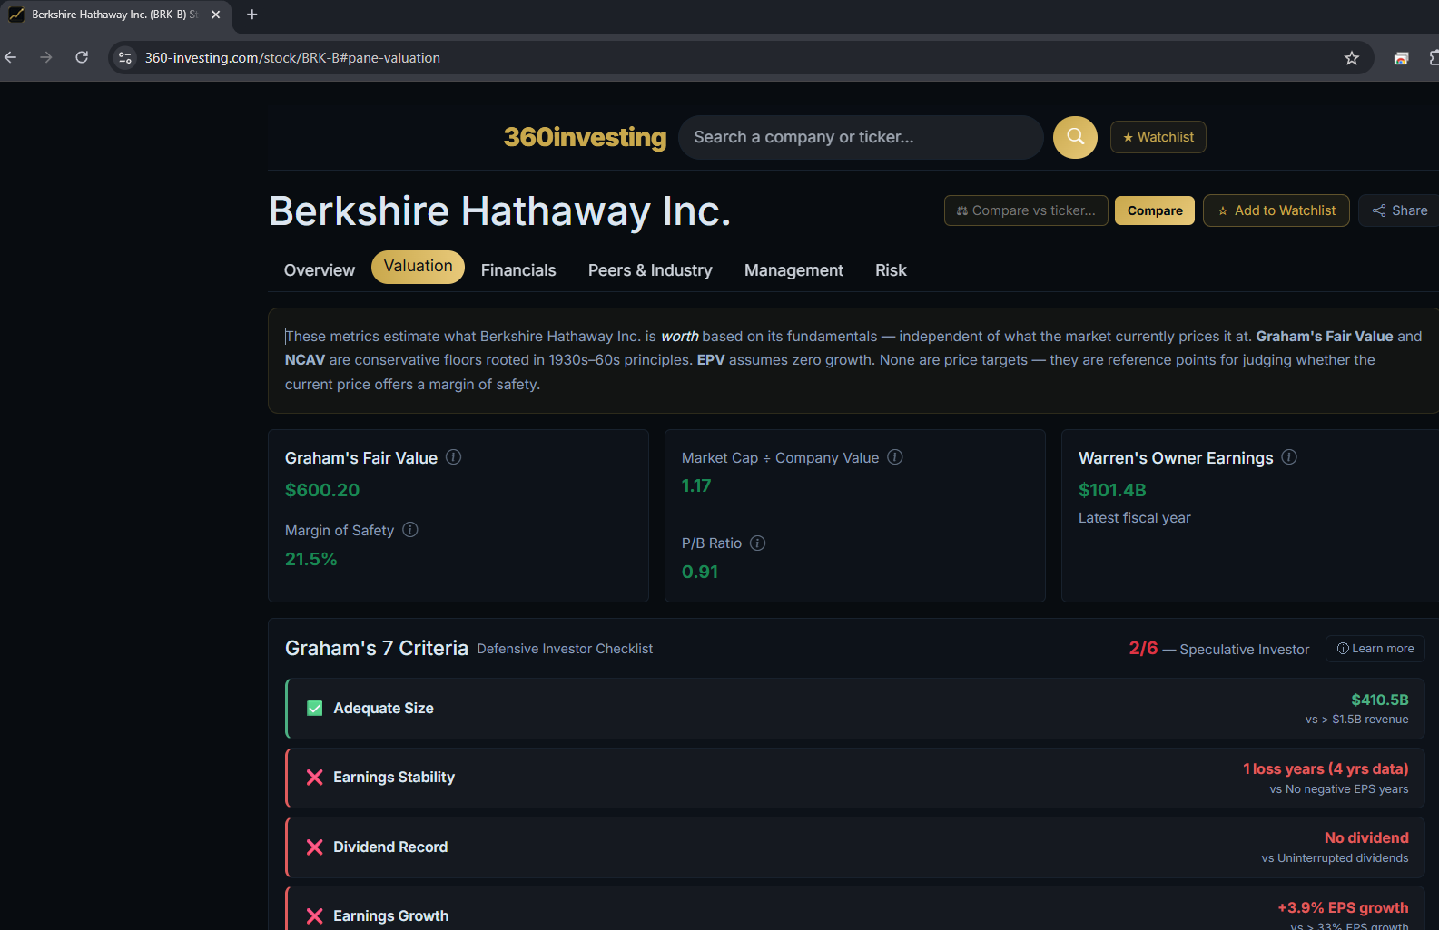Click the Berkshire Hathaway Inc. page heading

pyautogui.click(x=500, y=211)
